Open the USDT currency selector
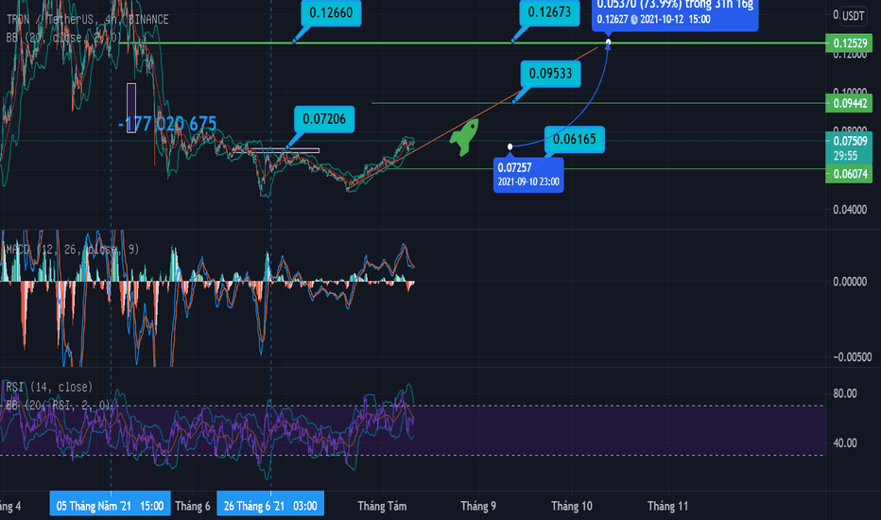 tap(853, 16)
